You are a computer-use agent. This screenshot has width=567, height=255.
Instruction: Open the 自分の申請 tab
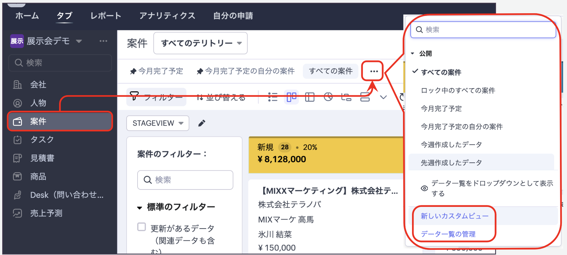point(233,15)
